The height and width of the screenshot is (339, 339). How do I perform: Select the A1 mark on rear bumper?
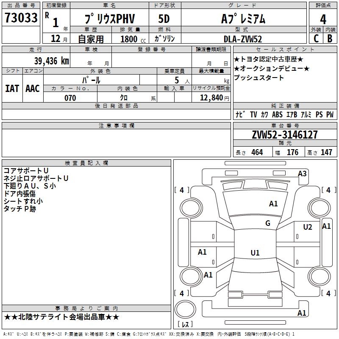[x=302, y=313]
